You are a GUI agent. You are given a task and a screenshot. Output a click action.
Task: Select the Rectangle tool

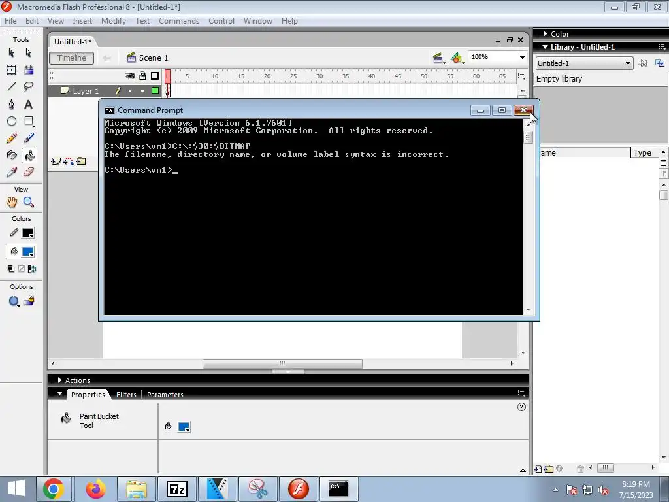tap(29, 121)
